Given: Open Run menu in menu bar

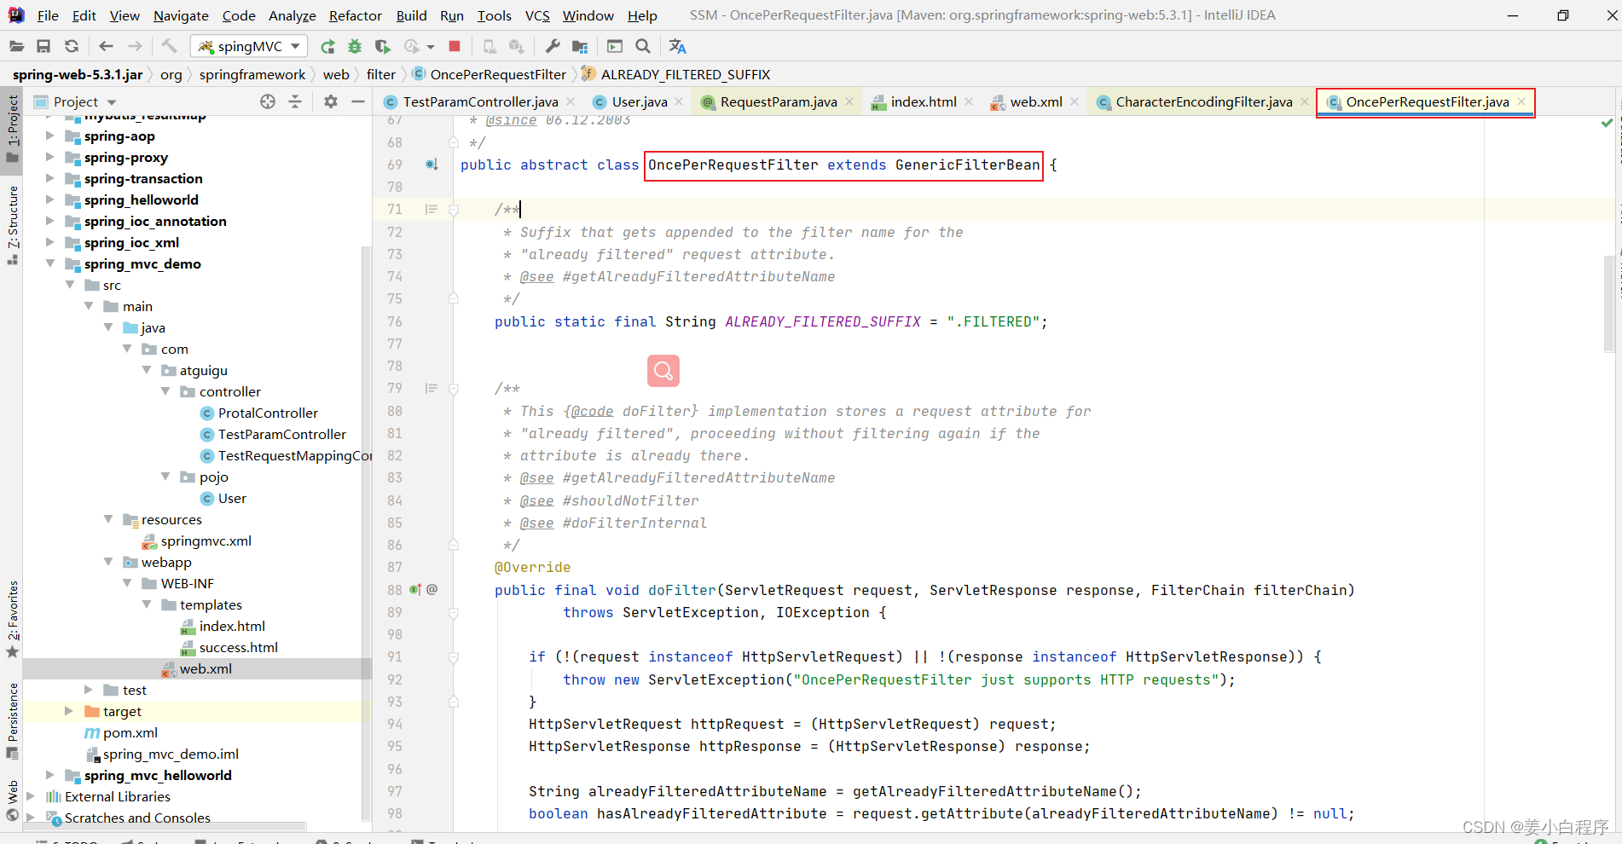Looking at the screenshot, I should (x=452, y=15).
